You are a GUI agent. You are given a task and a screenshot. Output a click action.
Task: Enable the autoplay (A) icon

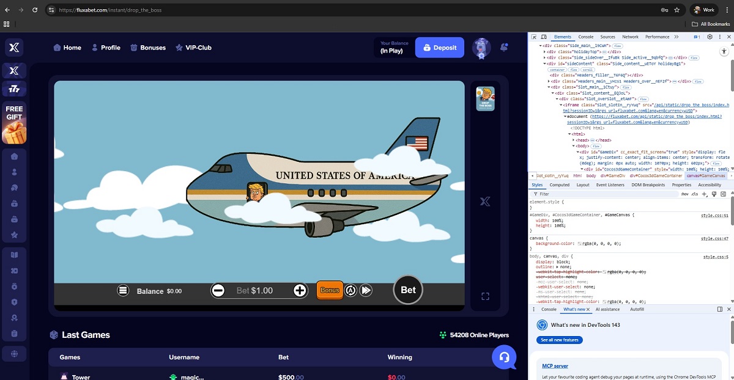point(350,291)
